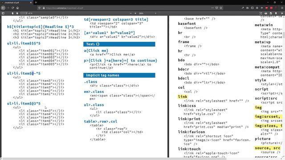Open the Firefox hamburger menu
The height and width of the screenshot is (160, 285).
click(x=282, y=8)
